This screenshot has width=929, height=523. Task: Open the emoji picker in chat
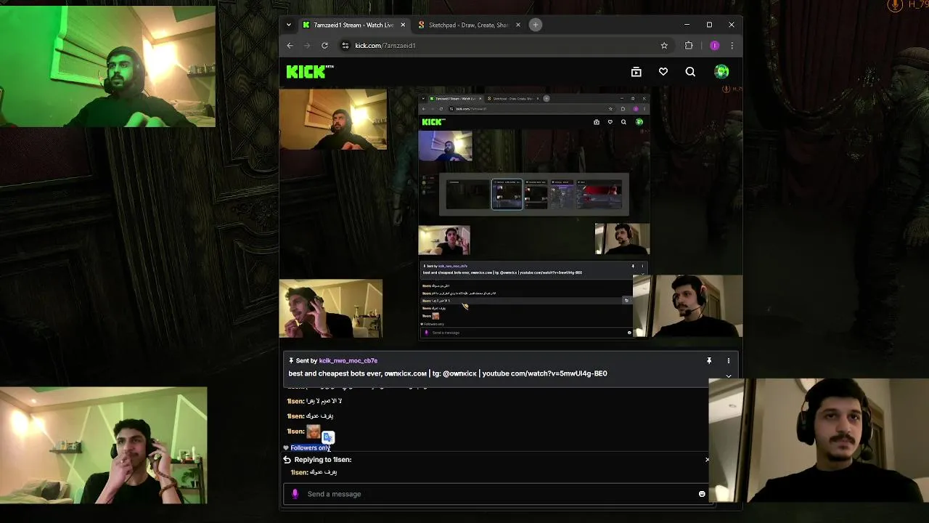pos(702,494)
